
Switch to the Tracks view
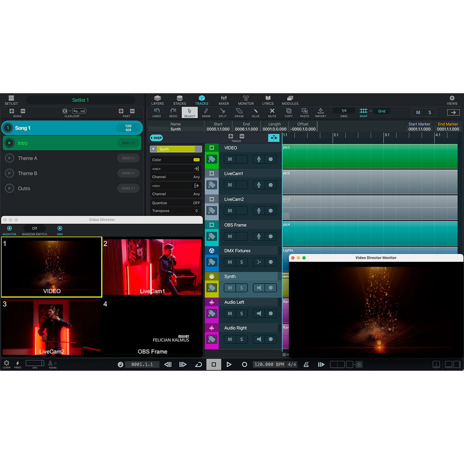point(202,100)
